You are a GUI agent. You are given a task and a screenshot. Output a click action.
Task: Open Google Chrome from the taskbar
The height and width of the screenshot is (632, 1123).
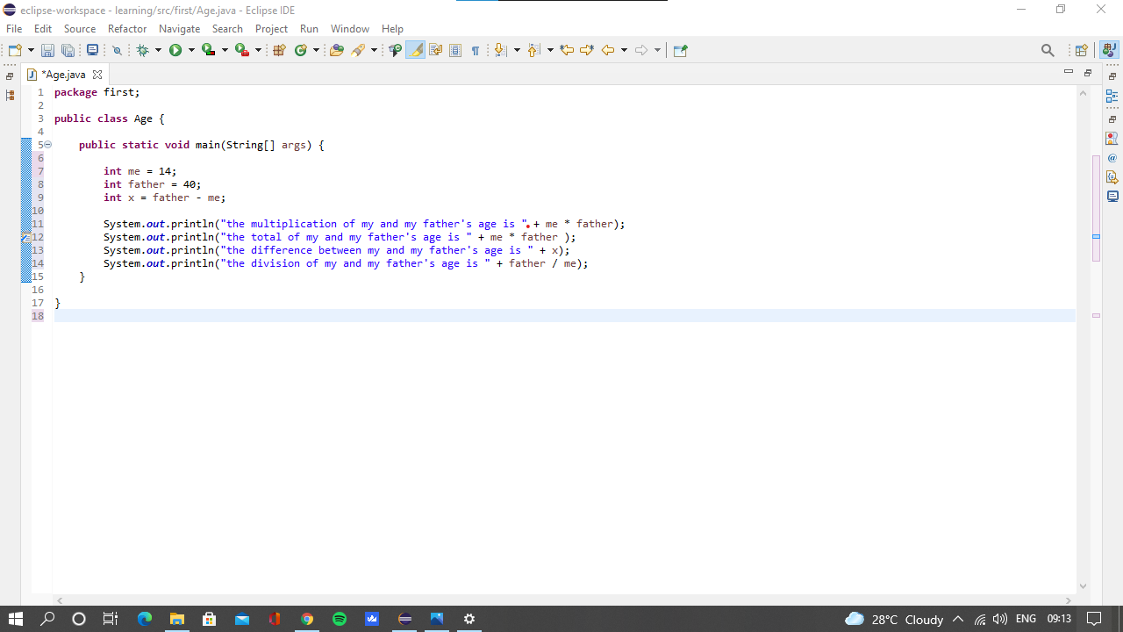click(x=307, y=619)
